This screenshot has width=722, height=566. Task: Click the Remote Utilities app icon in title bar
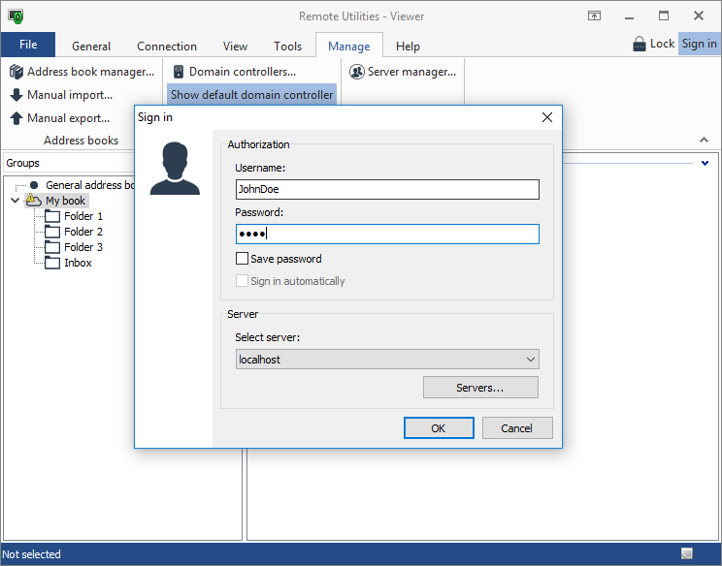point(16,16)
